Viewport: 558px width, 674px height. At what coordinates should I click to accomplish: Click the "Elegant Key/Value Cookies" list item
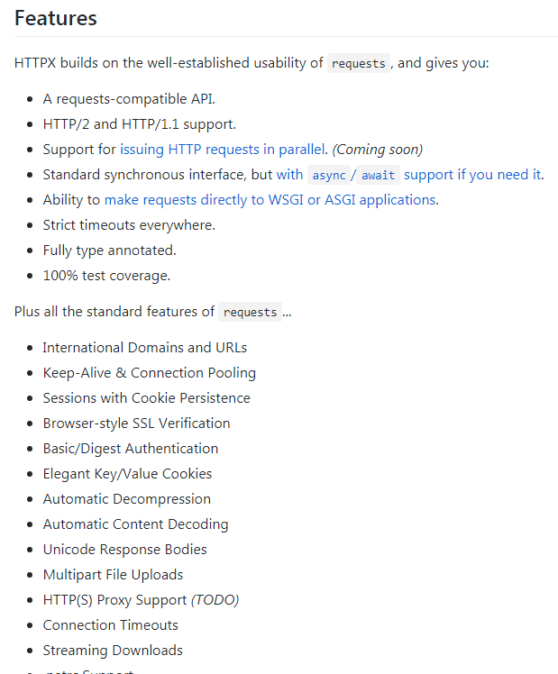(128, 474)
